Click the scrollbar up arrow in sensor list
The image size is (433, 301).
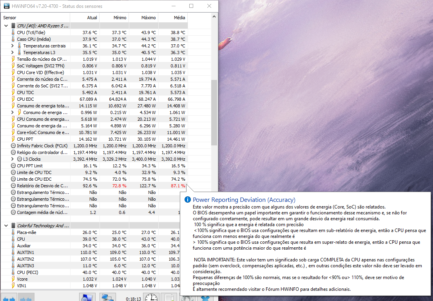pyautogui.click(x=214, y=16)
